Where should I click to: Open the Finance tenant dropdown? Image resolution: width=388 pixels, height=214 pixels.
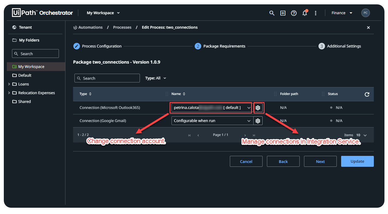coord(342,13)
